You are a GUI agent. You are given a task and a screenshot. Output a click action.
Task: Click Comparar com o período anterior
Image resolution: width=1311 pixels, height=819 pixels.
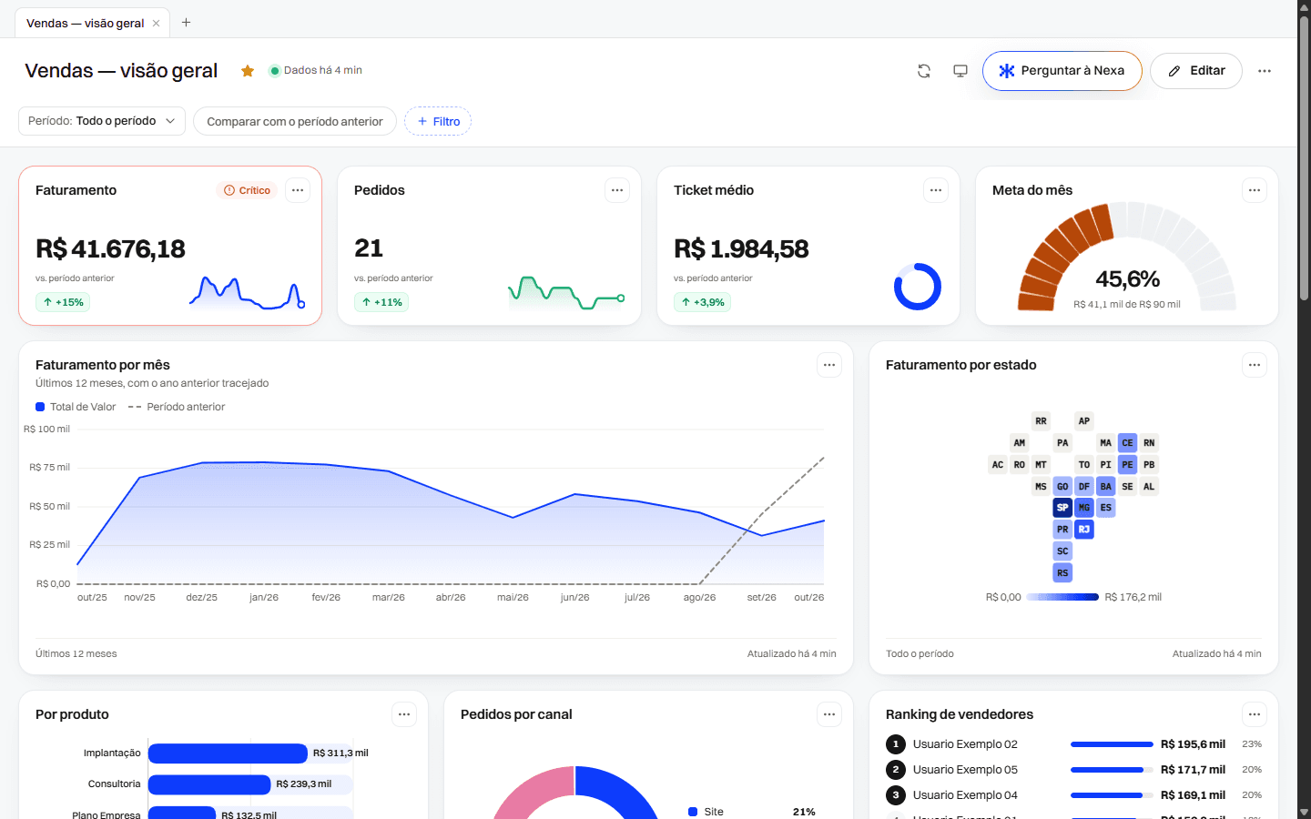(x=295, y=121)
